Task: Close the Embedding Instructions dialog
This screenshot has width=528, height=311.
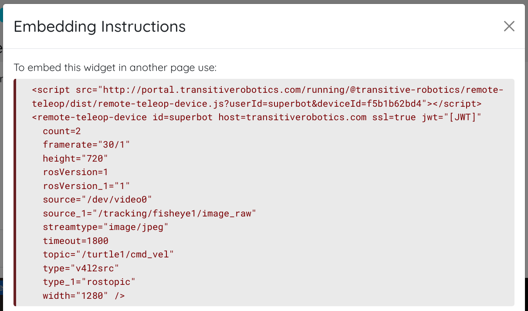Action: (509, 26)
